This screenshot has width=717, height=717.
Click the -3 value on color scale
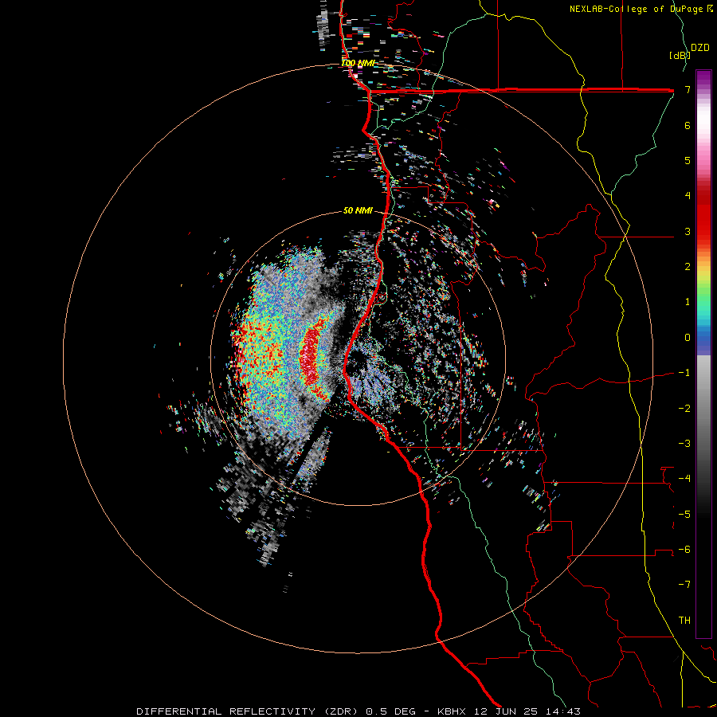[684, 443]
